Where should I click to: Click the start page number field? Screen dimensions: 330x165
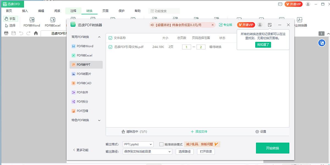click(x=186, y=47)
